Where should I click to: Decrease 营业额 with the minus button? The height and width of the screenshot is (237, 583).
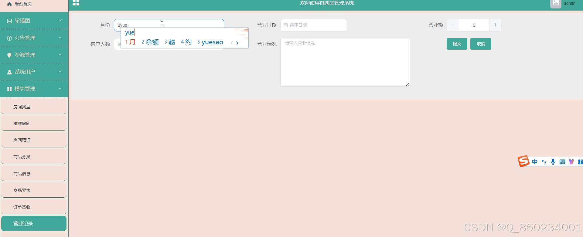453,25
